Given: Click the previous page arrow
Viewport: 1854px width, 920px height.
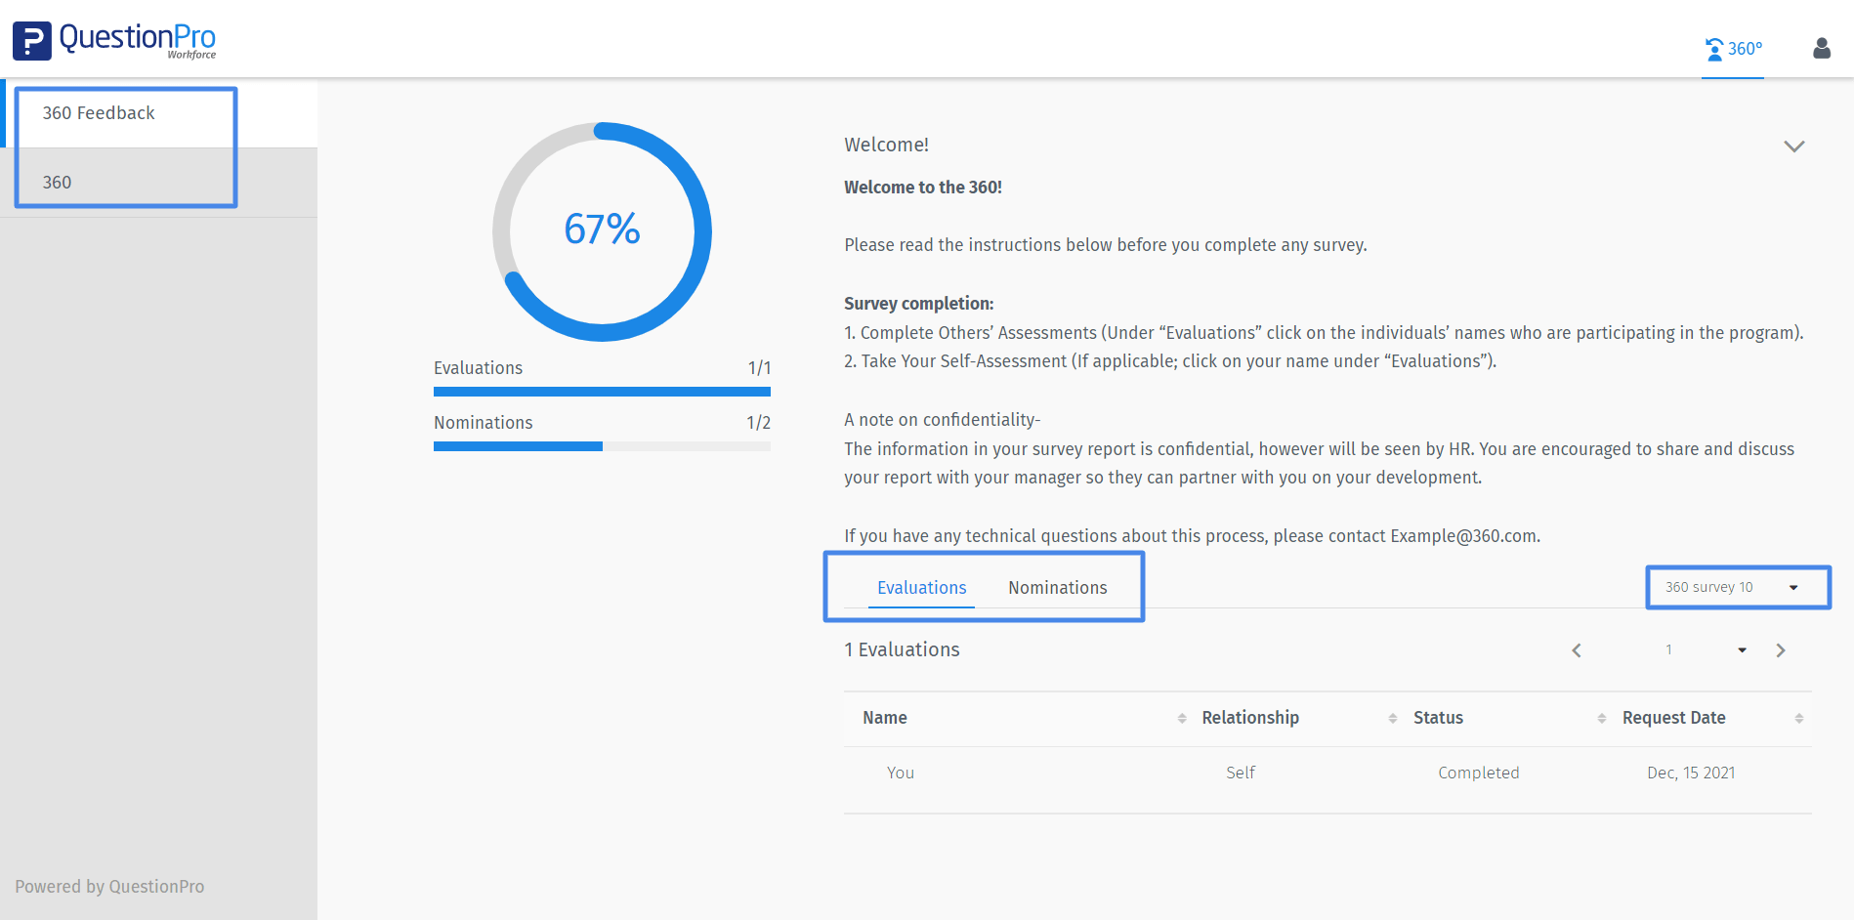Looking at the screenshot, I should point(1576,649).
